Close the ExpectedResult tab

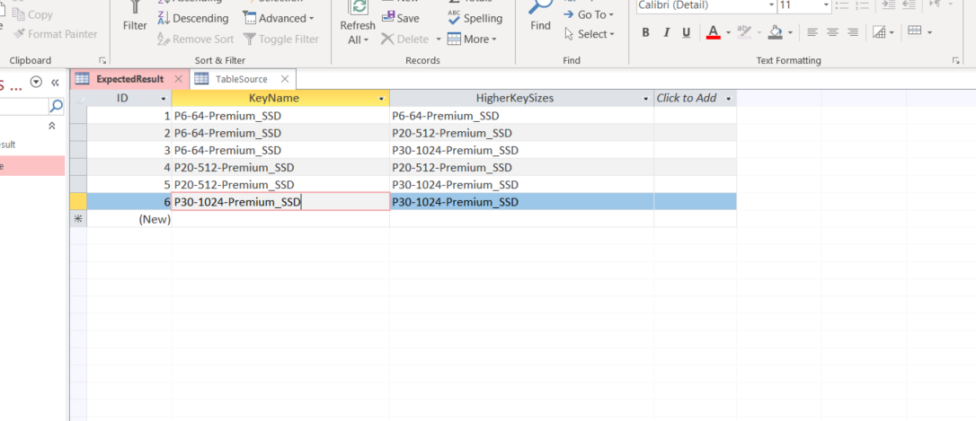(178, 79)
